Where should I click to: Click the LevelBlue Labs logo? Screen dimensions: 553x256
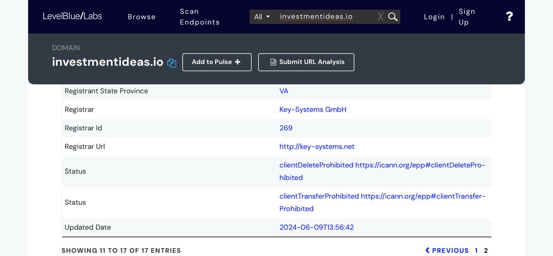click(72, 16)
